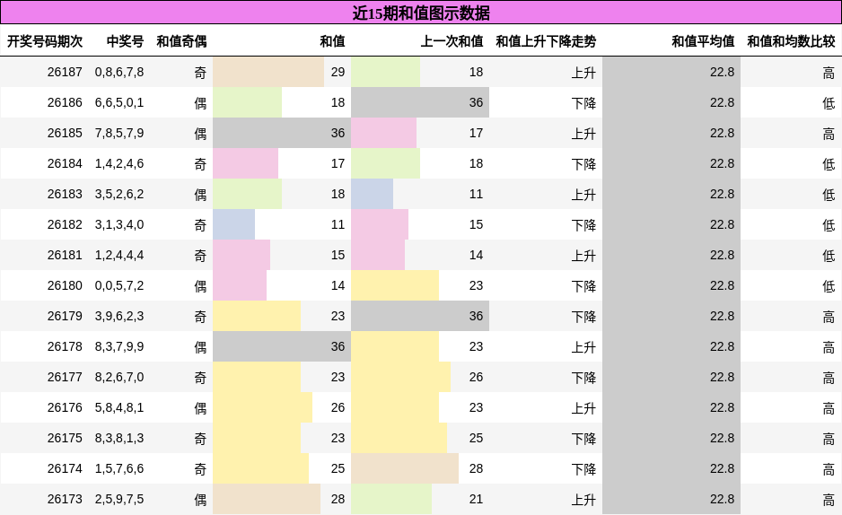This screenshot has height=515, width=842.
Task: Click average 22.8 in row 26187
Action: [723, 72]
